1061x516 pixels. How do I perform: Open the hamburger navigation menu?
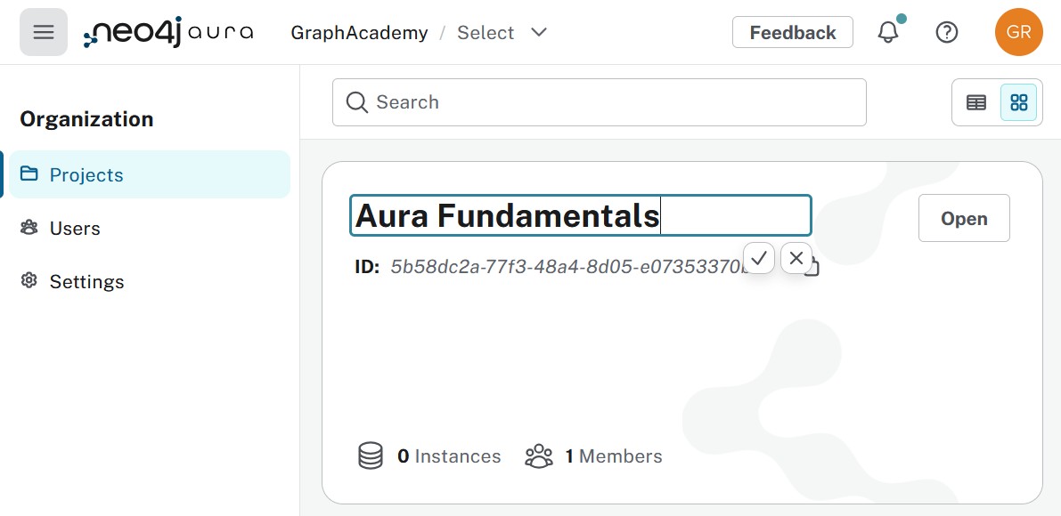click(44, 32)
